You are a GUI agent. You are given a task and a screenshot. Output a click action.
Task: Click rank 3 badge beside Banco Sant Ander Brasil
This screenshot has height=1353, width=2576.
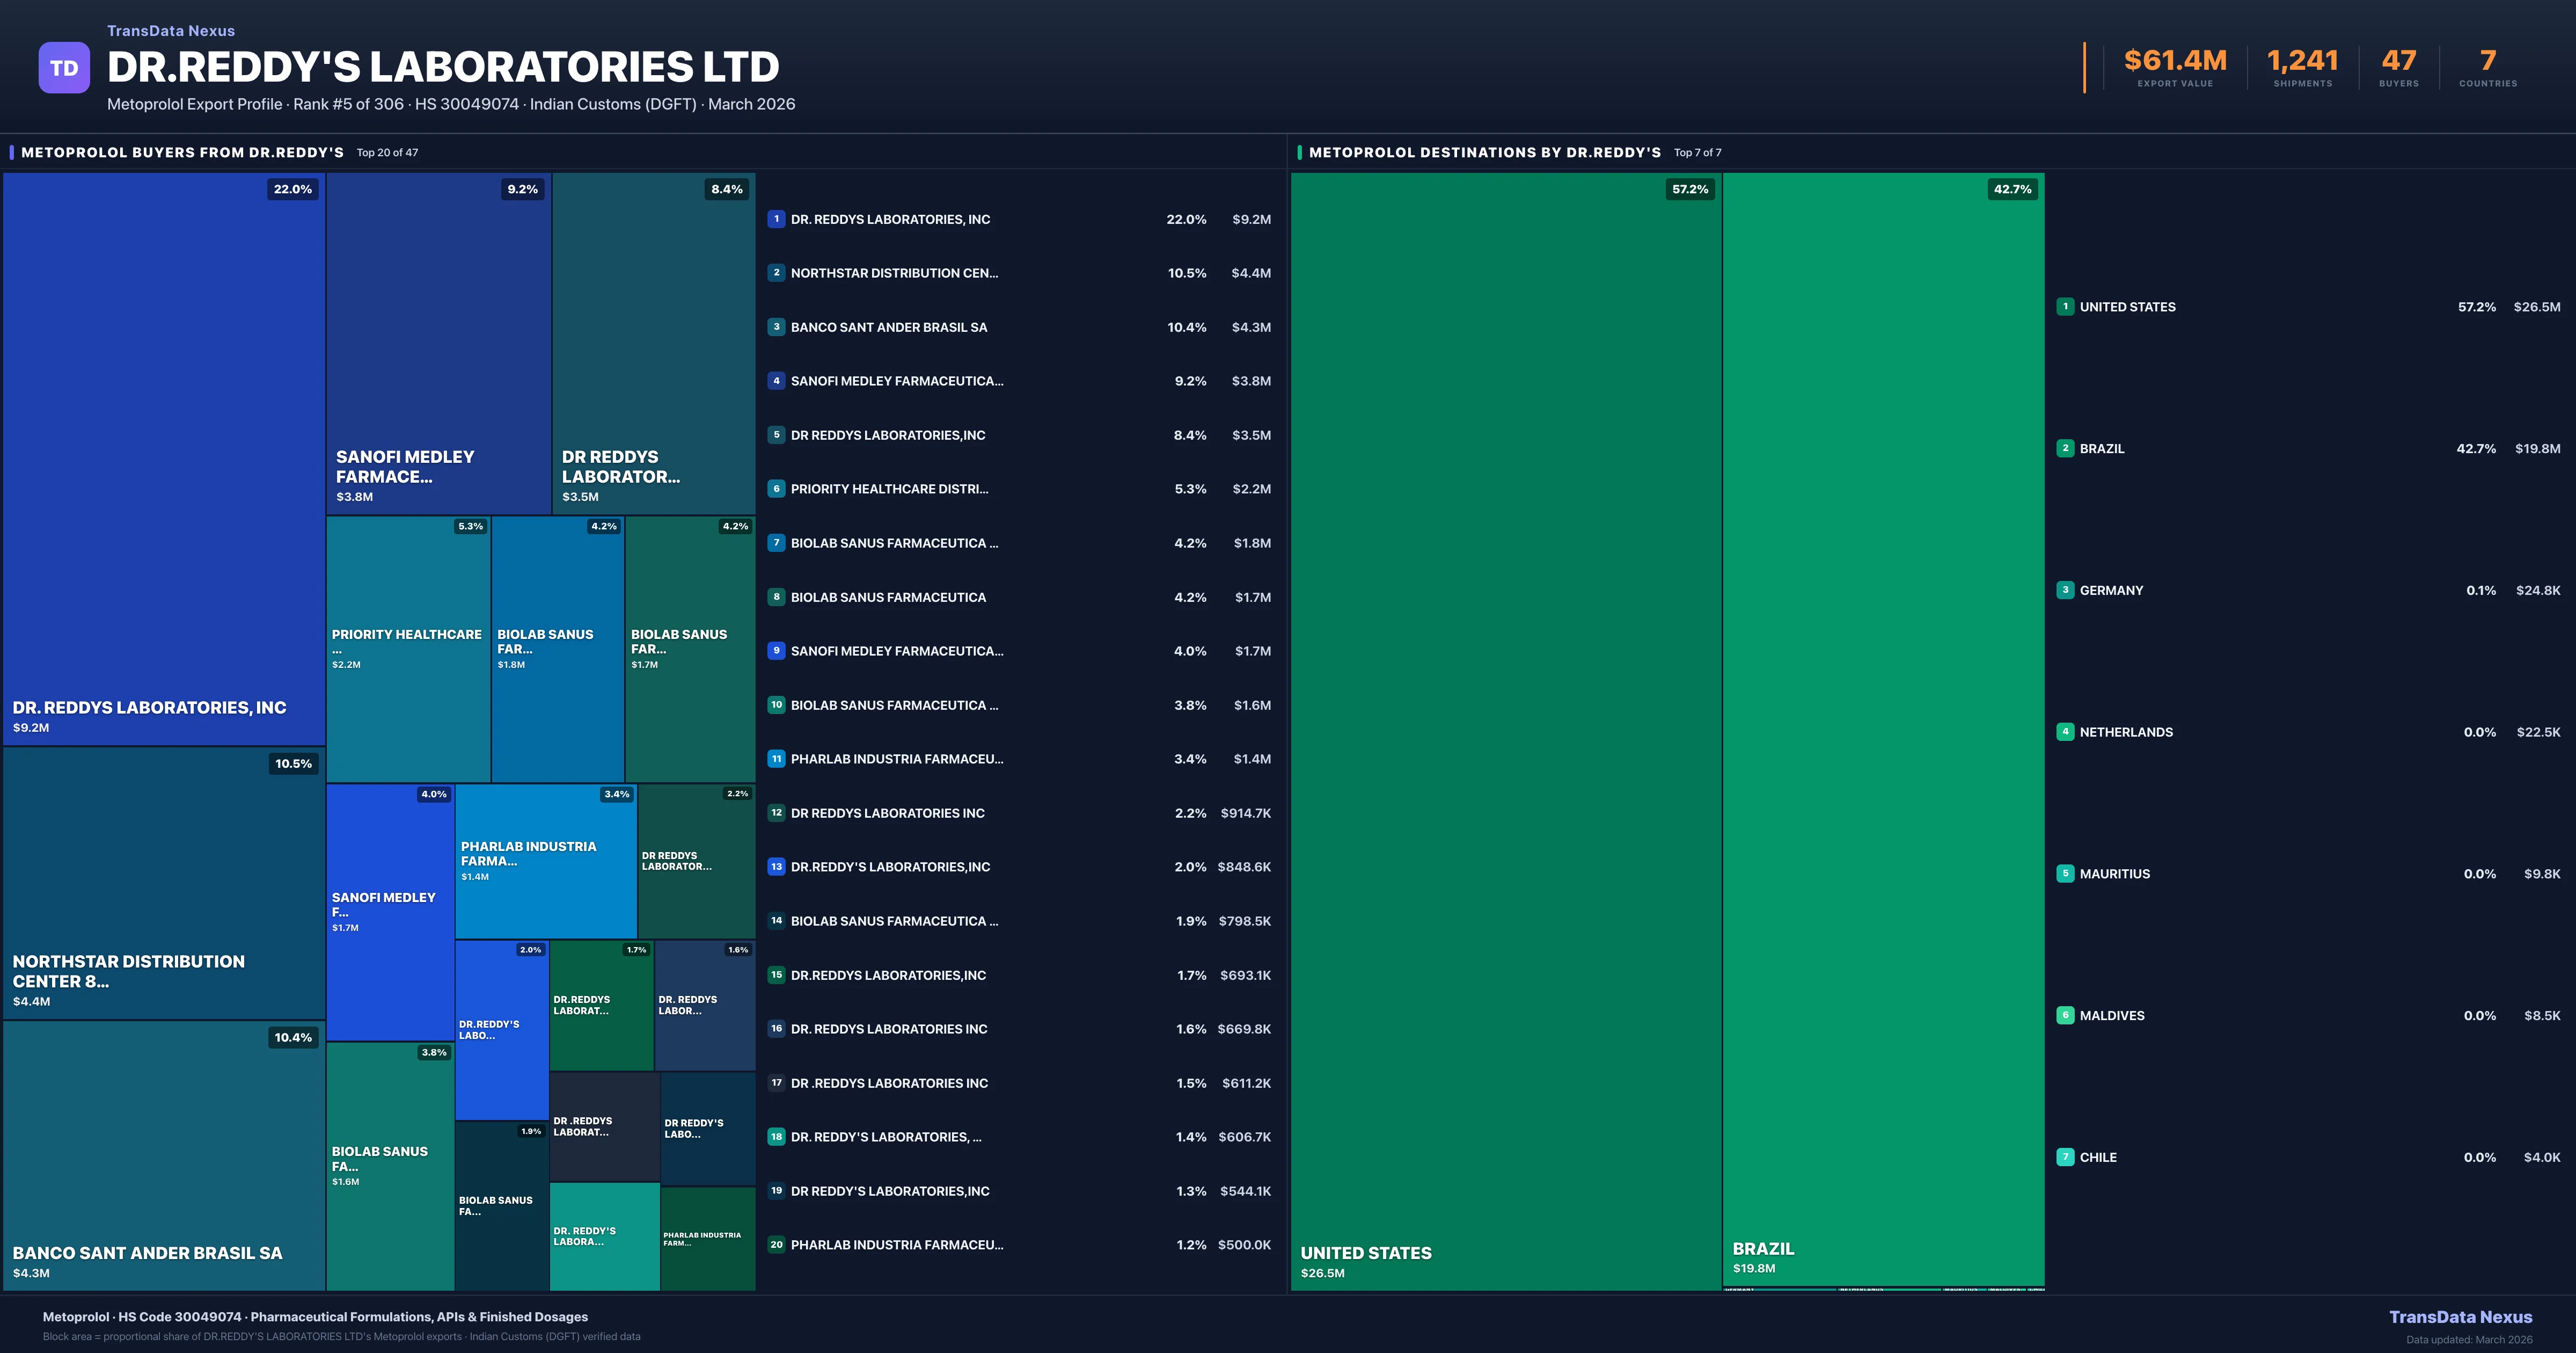[x=776, y=327]
